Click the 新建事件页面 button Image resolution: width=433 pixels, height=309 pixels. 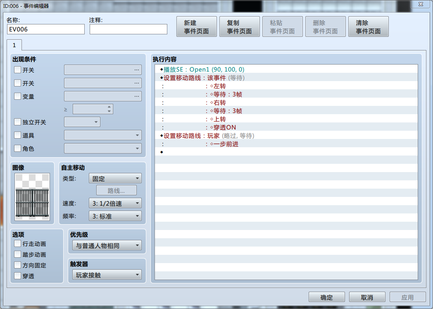click(x=197, y=27)
